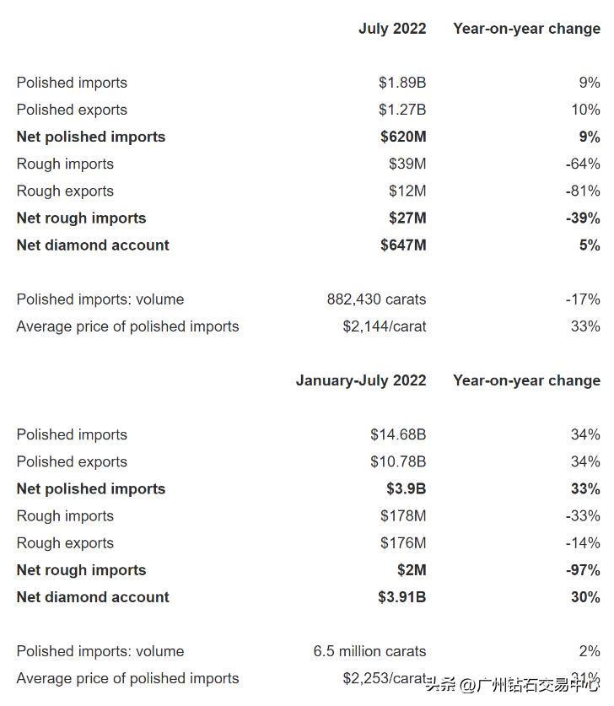Select the $1.27B polished exports value

[402, 110]
